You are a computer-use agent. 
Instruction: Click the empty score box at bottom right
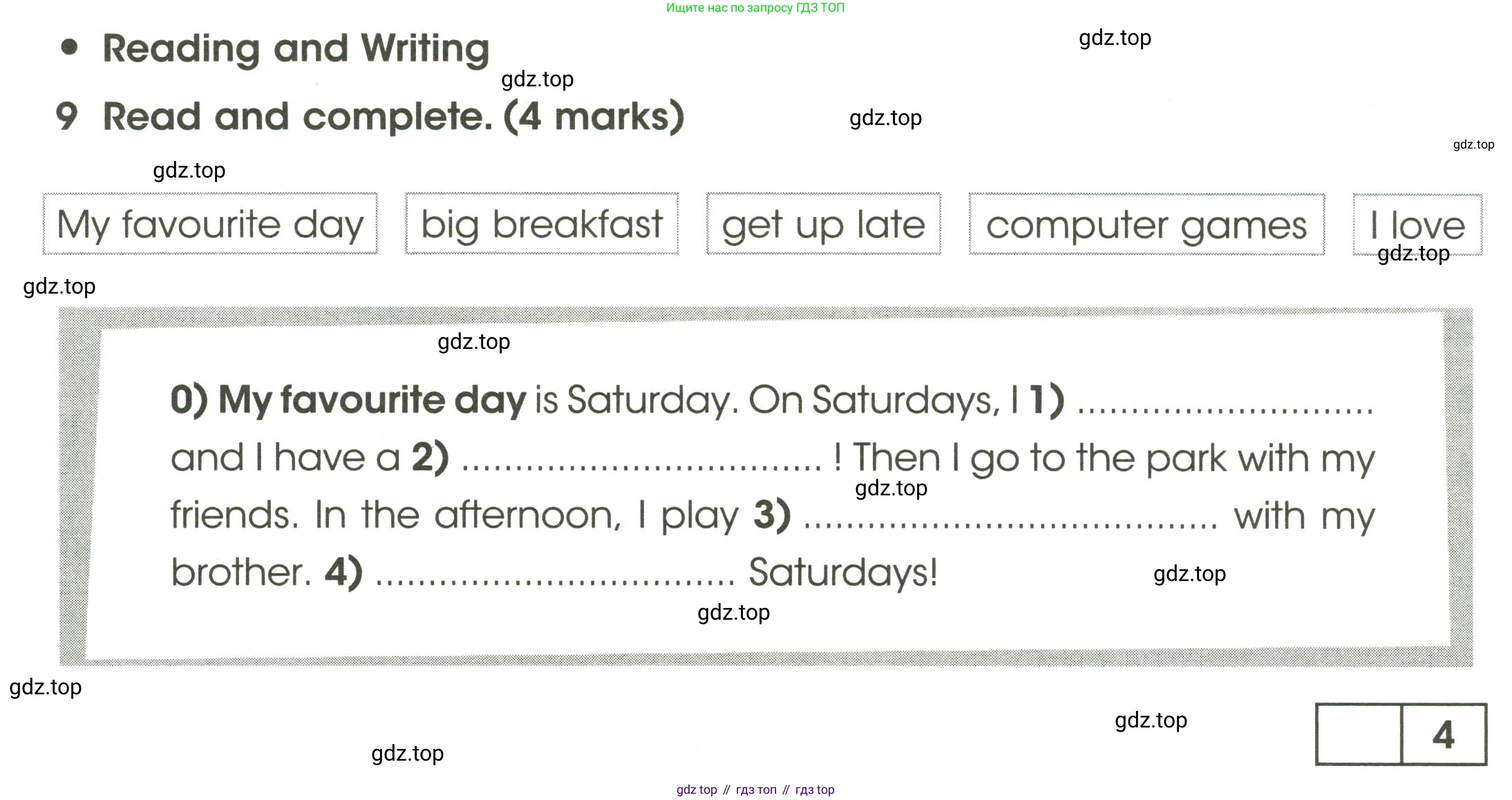[x=1359, y=734]
